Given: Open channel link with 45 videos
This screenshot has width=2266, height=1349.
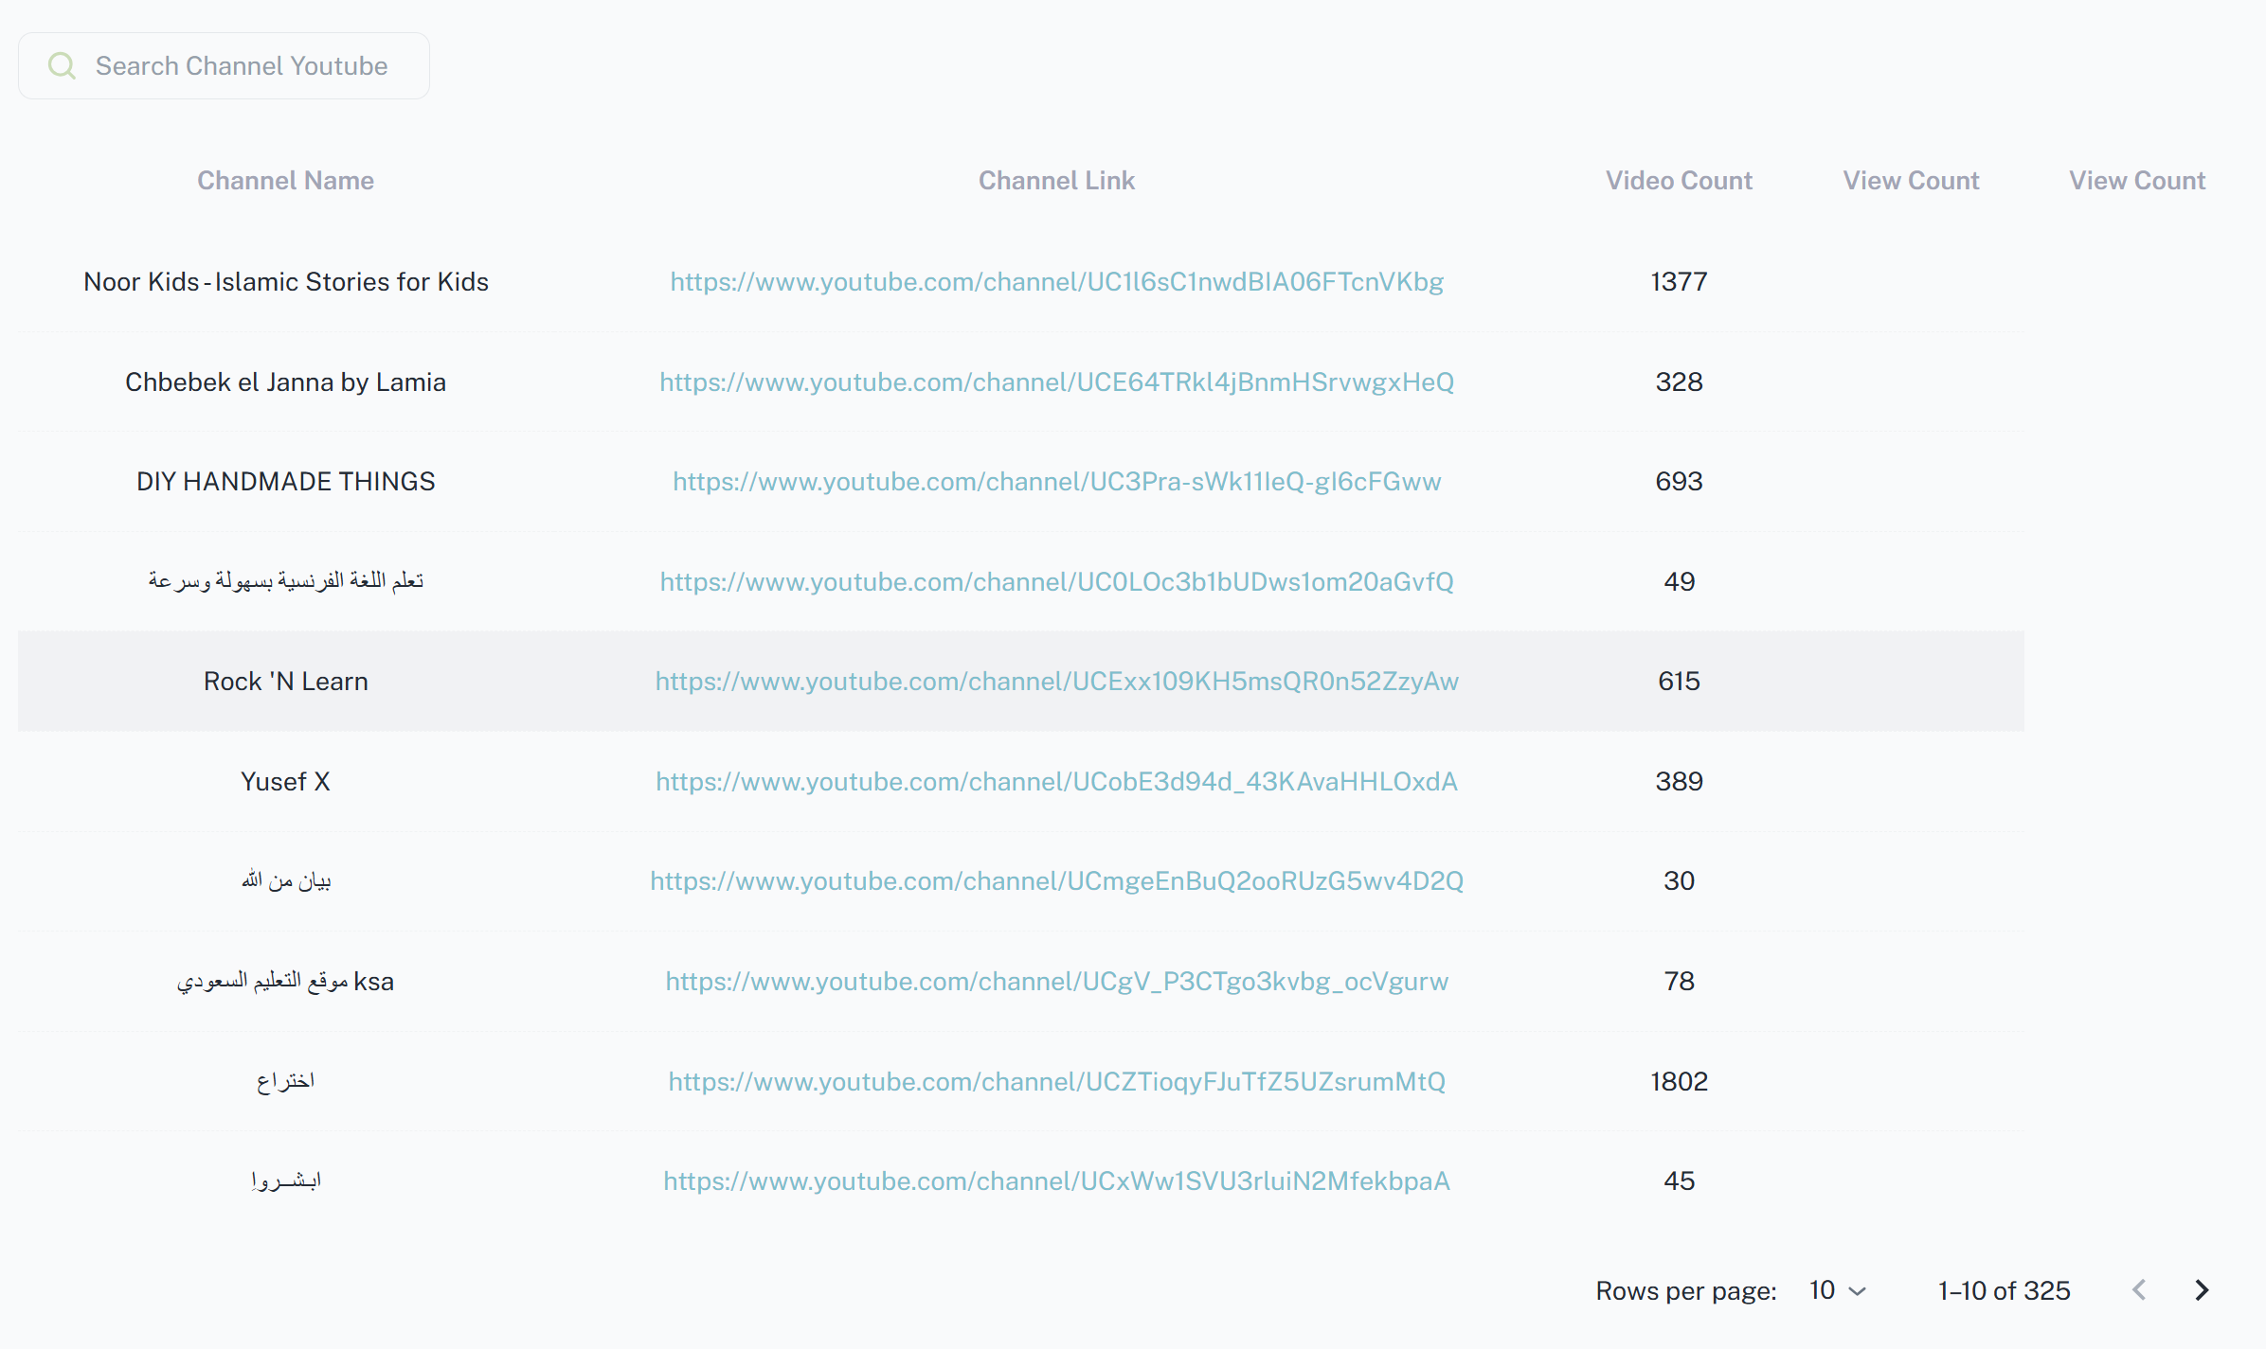Looking at the screenshot, I should 1056,1181.
